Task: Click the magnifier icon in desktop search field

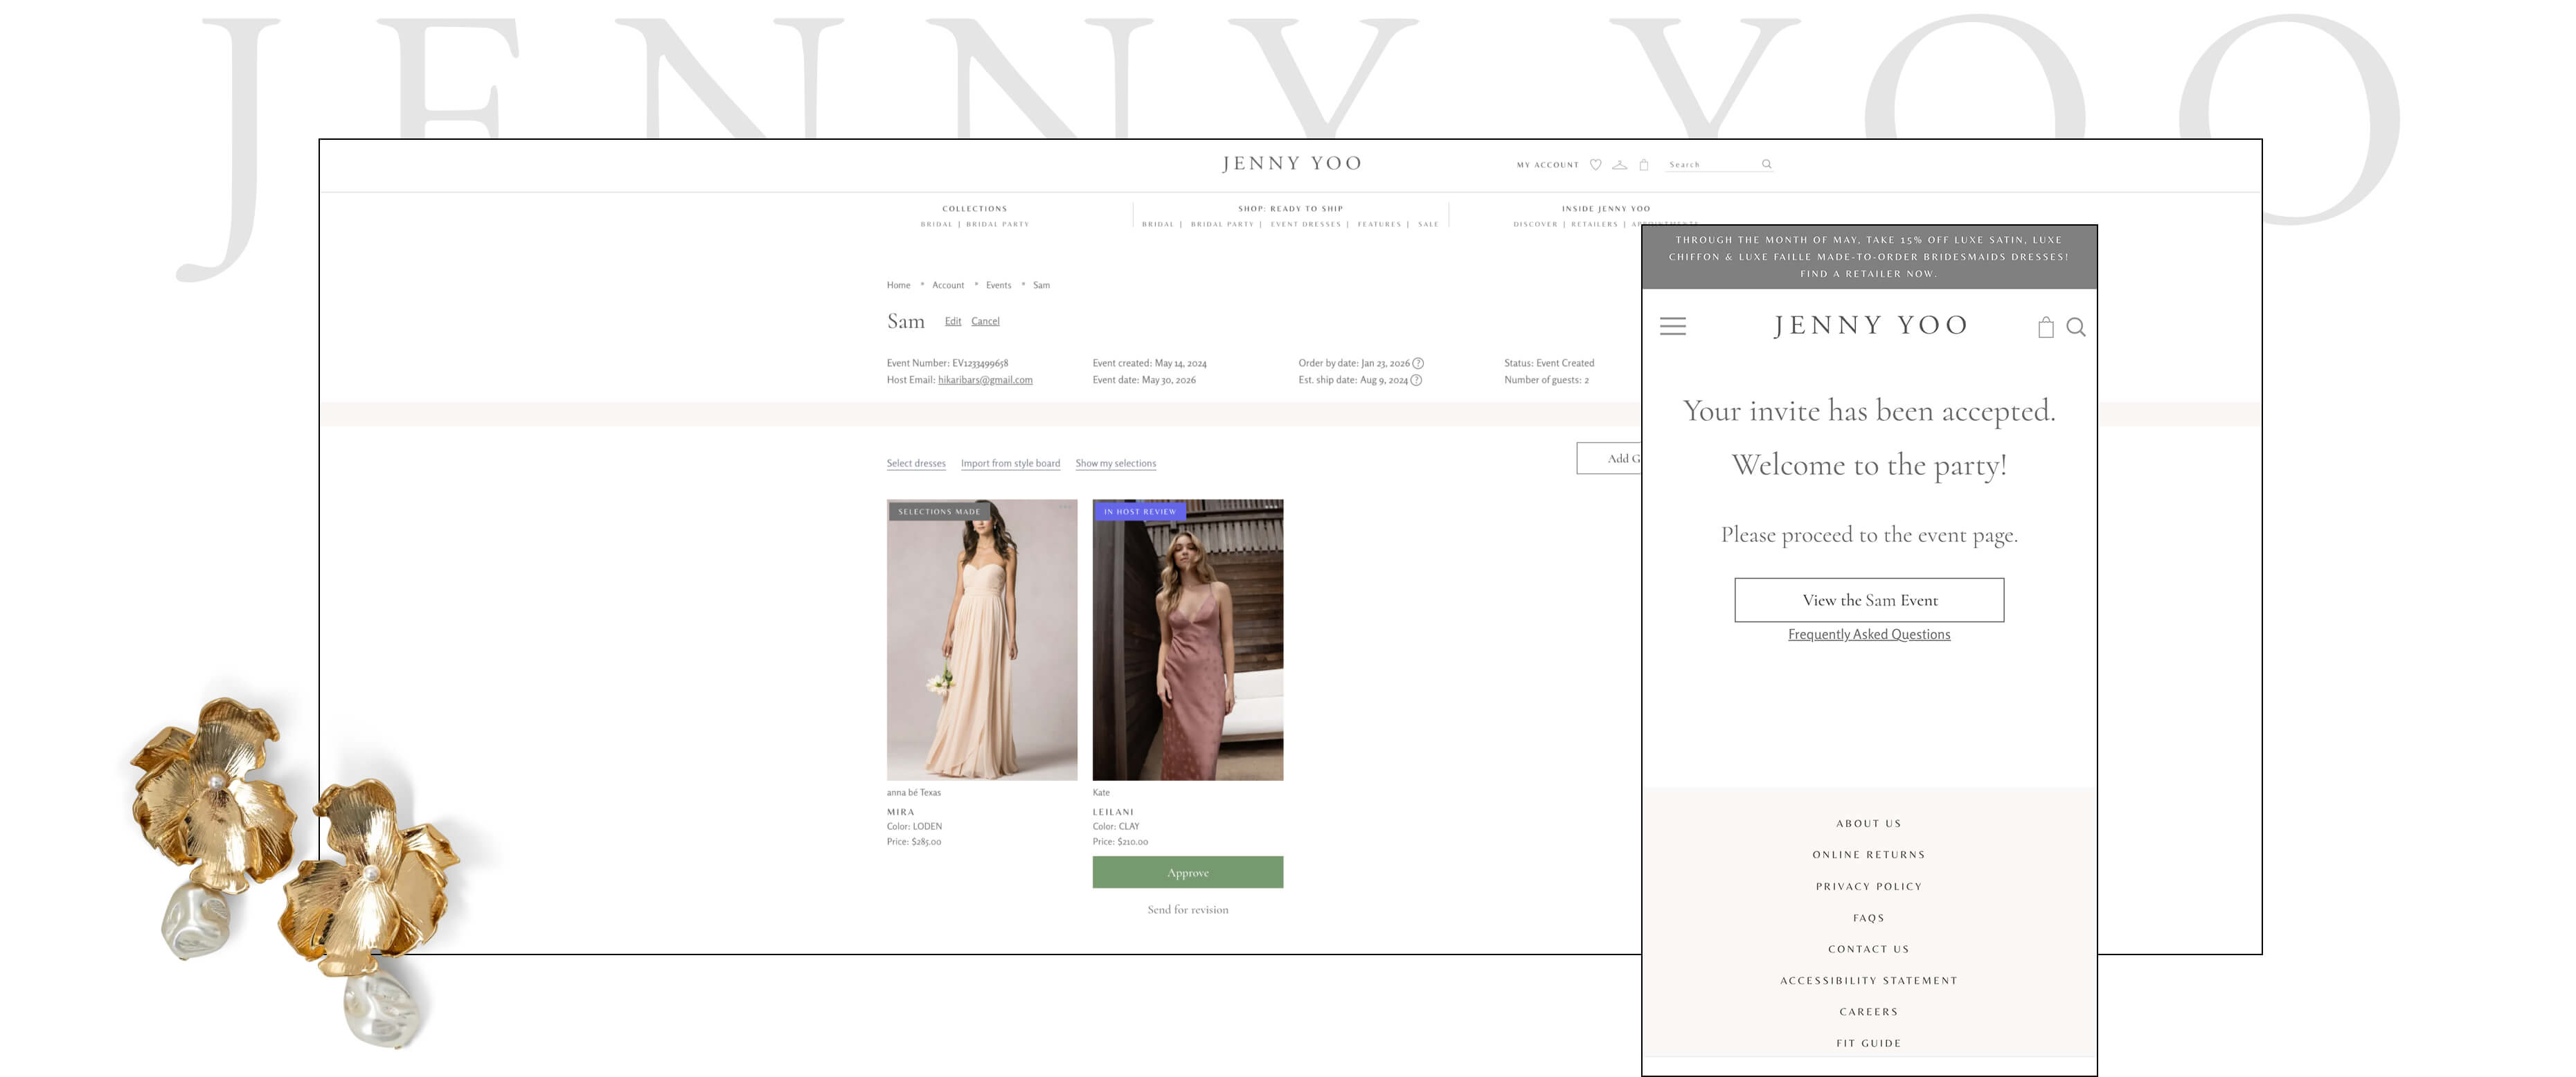Action: tap(1766, 164)
